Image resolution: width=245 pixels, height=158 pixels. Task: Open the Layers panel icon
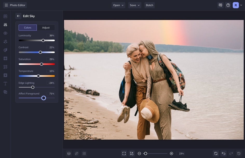[69, 154]
